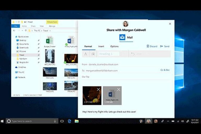Select the Hotel_Flight_Info Word document in Explorer
This screenshot has width=201, height=134.
click(71, 42)
